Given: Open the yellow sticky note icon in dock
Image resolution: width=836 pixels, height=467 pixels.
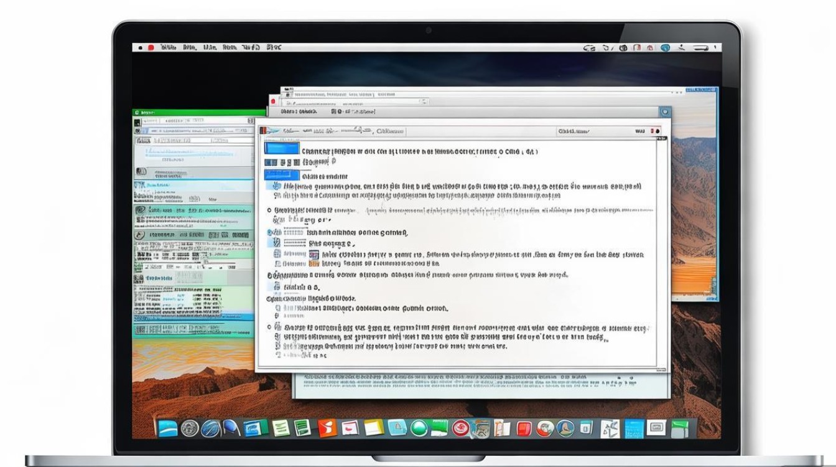Looking at the screenshot, I should pyautogui.click(x=374, y=428).
